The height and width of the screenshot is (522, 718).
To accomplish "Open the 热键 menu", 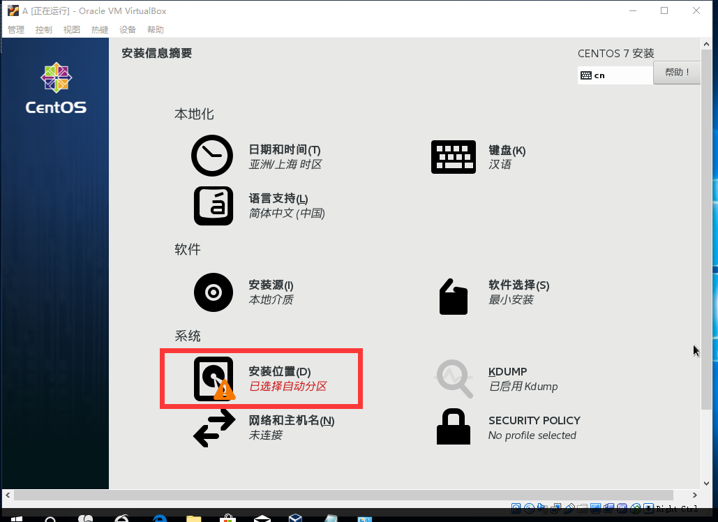I will tap(100, 30).
